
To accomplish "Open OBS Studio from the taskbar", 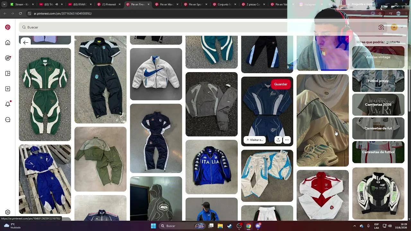I will 239,226.
